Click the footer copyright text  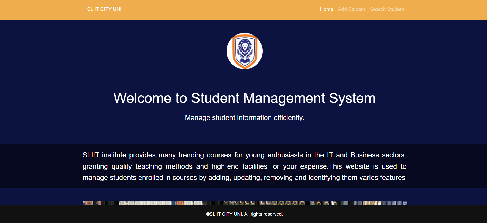pos(244,214)
